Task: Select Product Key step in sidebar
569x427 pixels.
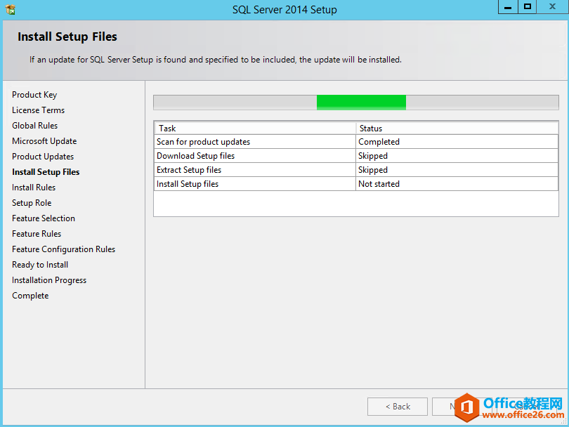Action: [34, 95]
